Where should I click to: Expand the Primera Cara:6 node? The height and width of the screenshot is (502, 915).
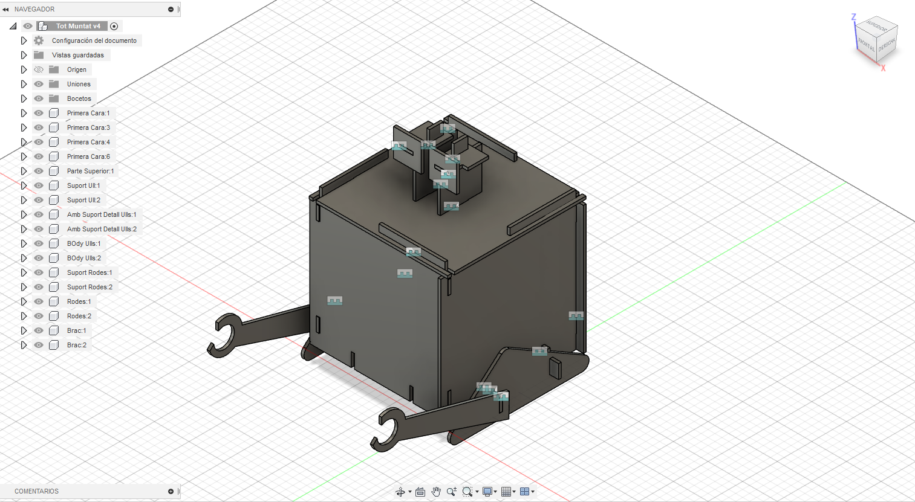24,156
